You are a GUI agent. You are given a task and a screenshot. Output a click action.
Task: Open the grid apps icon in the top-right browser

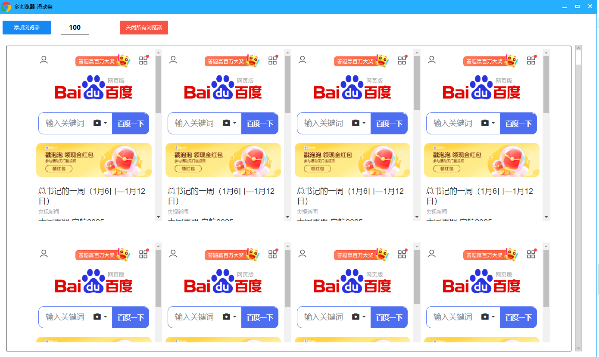(531, 60)
